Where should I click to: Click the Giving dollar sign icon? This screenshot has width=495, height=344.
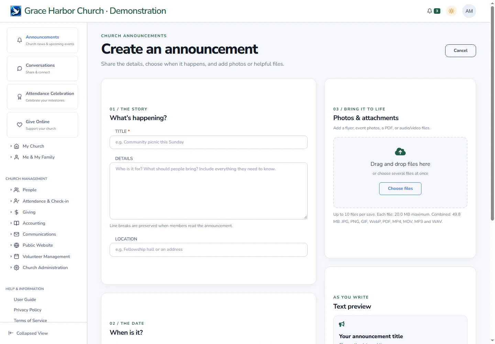pos(16,212)
